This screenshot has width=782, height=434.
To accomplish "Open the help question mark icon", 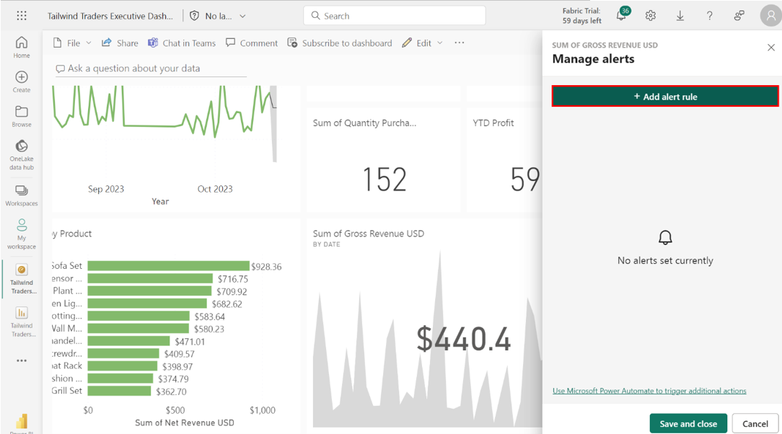I will 709,16.
